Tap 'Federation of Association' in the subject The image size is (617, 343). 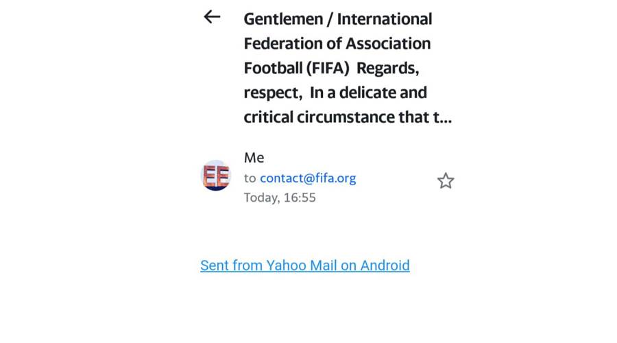click(337, 43)
